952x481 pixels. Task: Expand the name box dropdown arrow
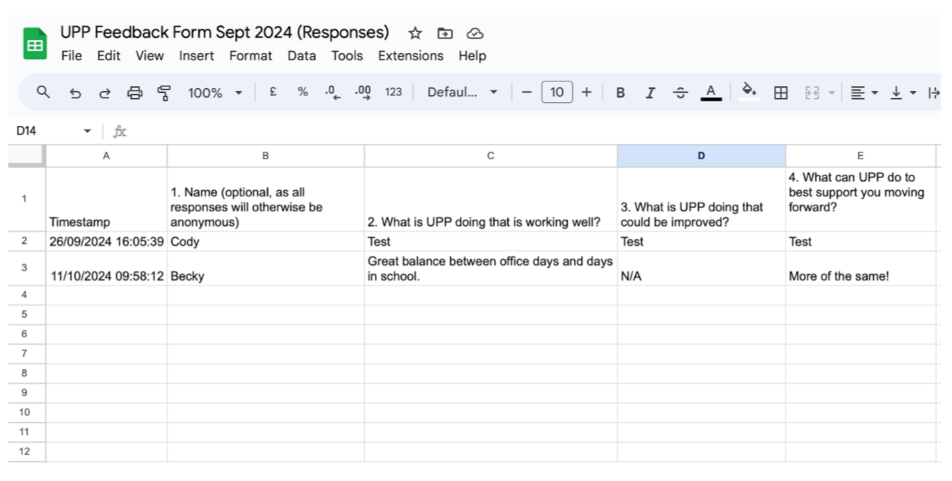[87, 131]
